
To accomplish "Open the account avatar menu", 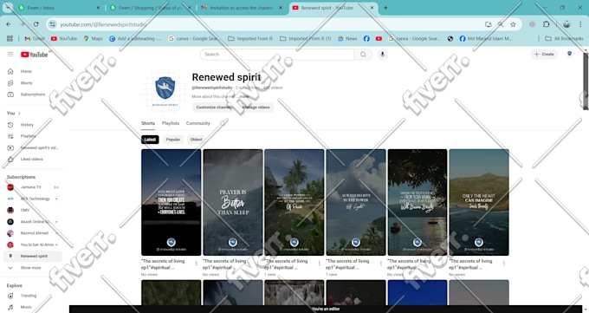I will pyautogui.click(x=569, y=54).
